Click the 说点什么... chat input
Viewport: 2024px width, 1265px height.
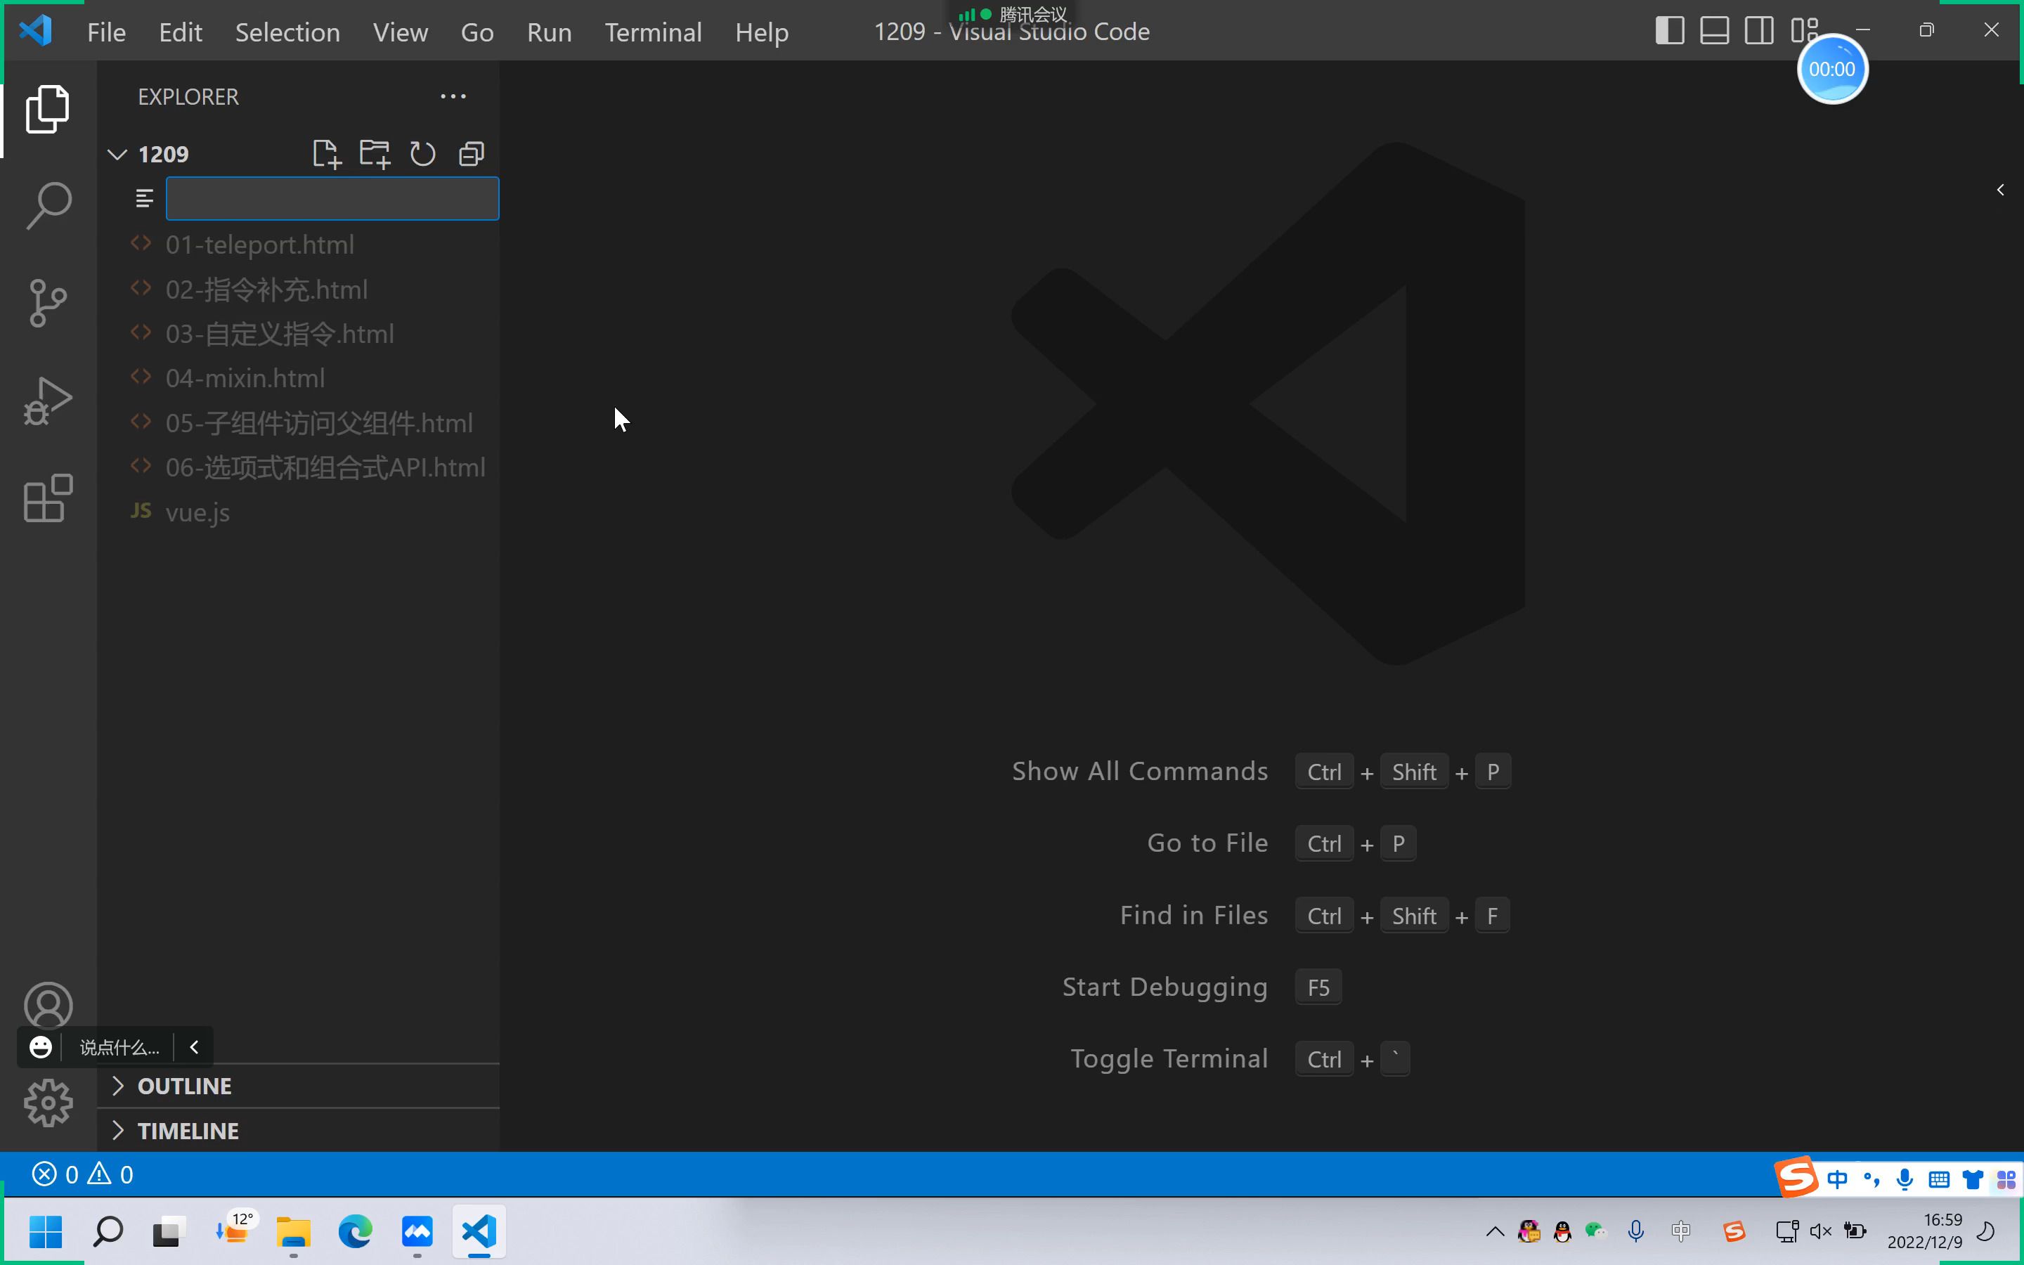(119, 1047)
